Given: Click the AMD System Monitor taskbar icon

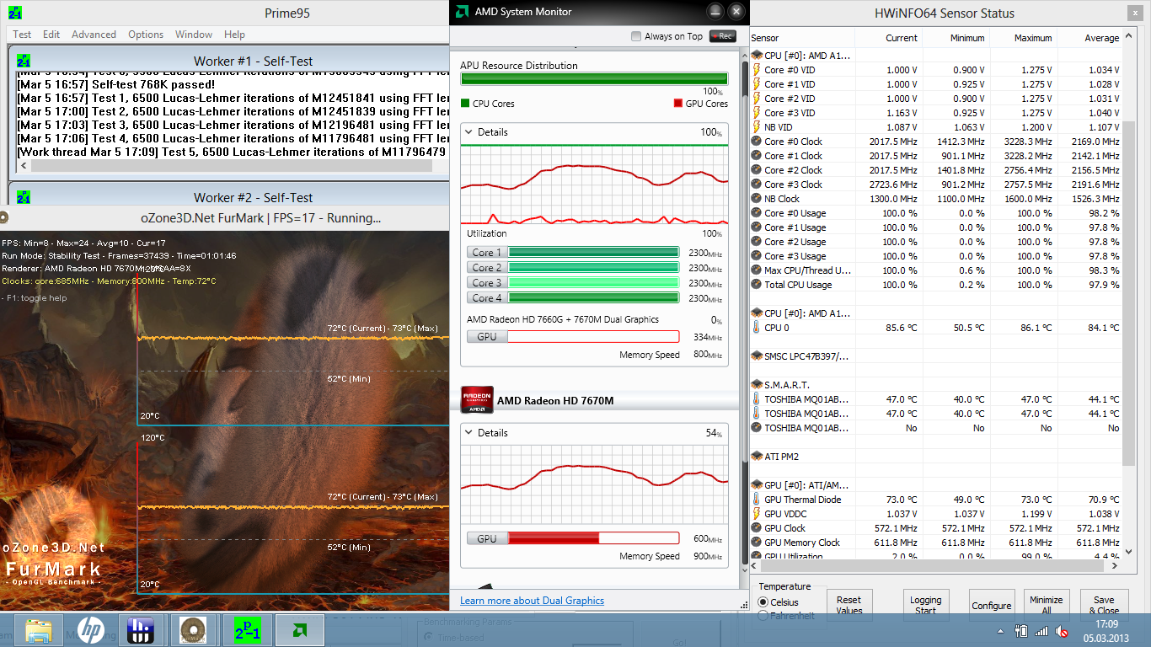Looking at the screenshot, I should pos(299,630).
